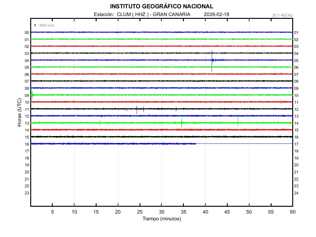The height and width of the screenshot is (237, 316).
Task: Click the green burst at the start of hour 09
Action: tap(32, 95)
